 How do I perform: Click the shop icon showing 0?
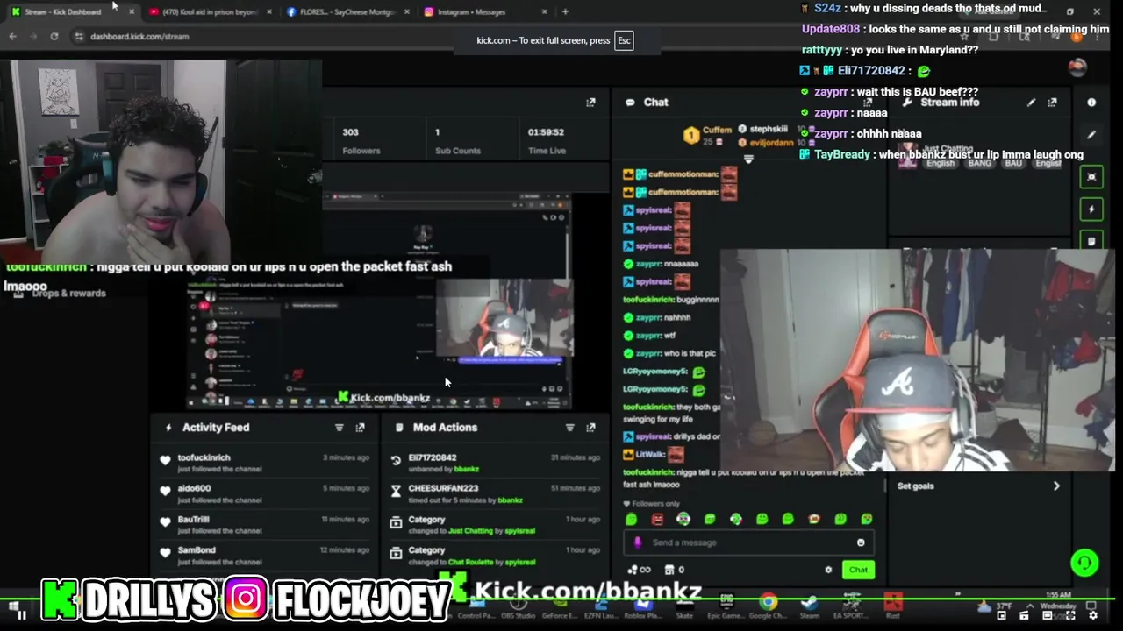[x=674, y=570]
